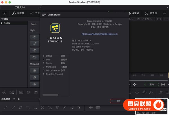This screenshot has width=169, height=115.
Task: Open the 样条曲线 spline dropdown
Action: (12, 99)
